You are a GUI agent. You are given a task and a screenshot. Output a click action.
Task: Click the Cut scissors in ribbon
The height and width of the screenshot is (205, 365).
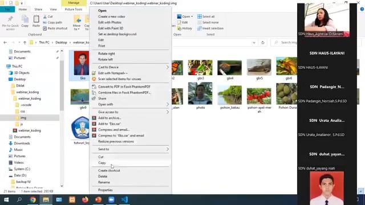coord(48,17)
